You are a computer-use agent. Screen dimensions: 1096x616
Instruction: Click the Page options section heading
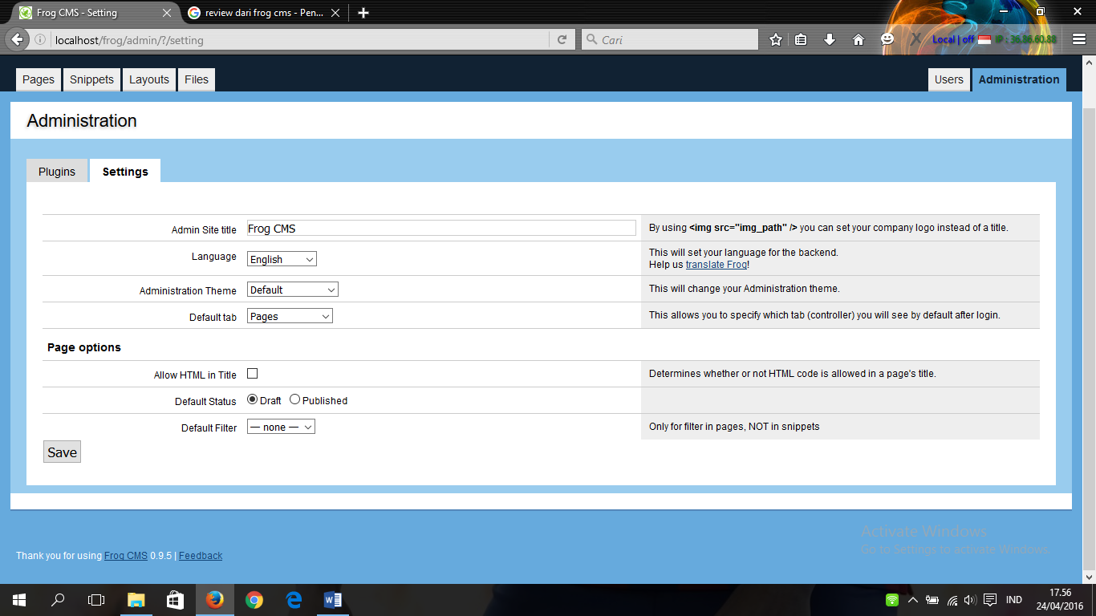point(84,347)
